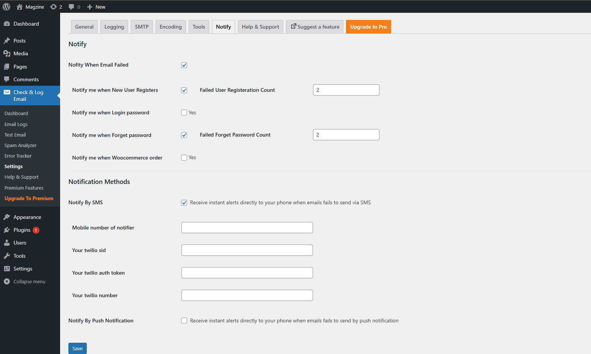Click the Check & Log Email envelope icon
The height and width of the screenshot is (354, 591).
(7, 92)
